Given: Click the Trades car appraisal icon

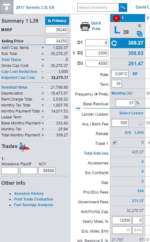Looking at the screenshot, I should click(x=24, y=147).
